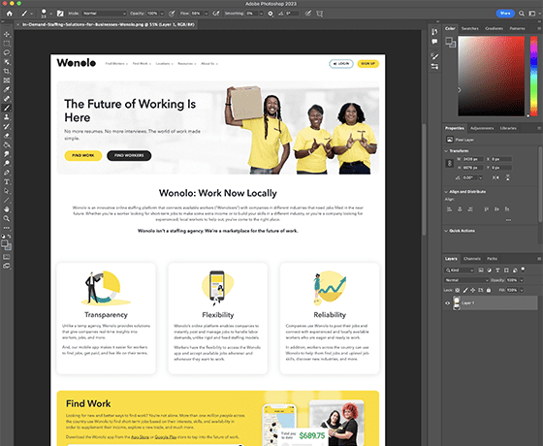
Task: Toggle Layer 1 visibility eye
Action: (447, 303)
